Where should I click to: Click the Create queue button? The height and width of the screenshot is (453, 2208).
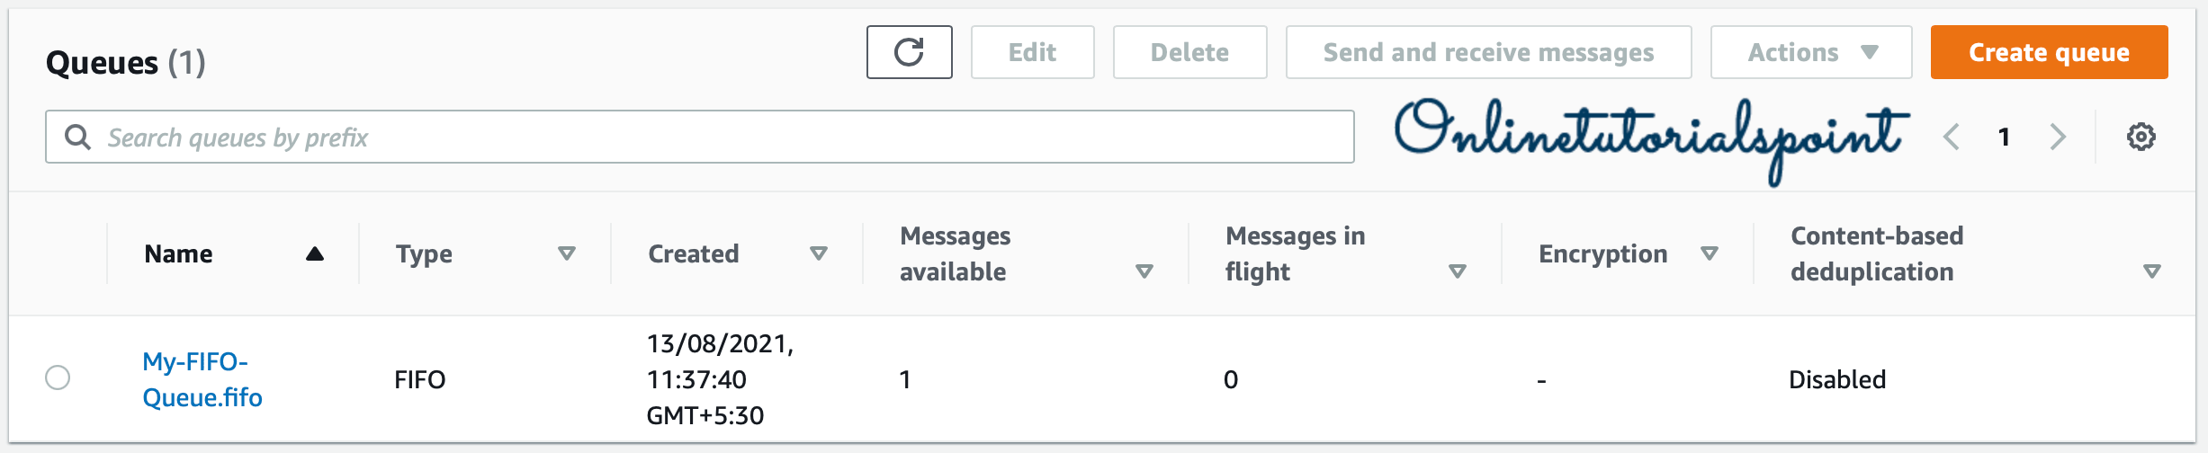(2049, 52)
